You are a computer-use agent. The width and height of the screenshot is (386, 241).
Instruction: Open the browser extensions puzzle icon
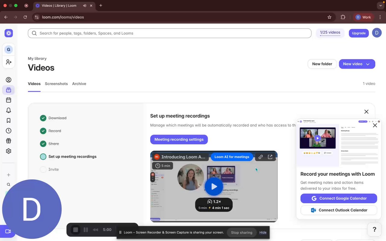343,17
